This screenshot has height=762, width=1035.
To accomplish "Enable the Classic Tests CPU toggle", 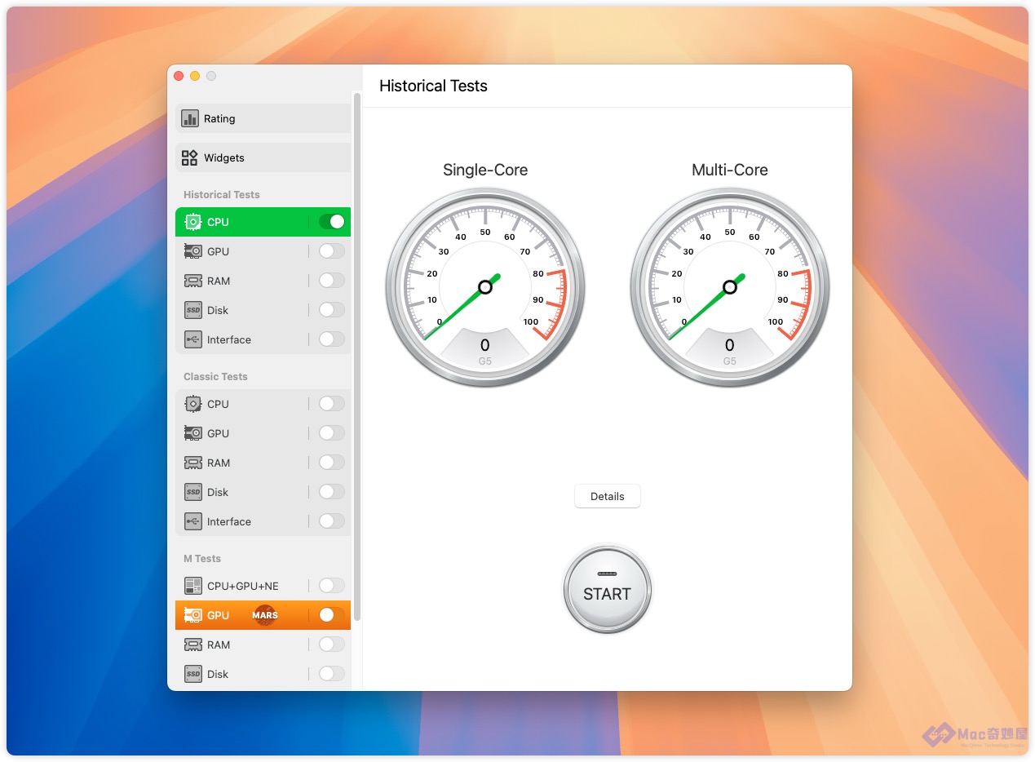I will [332, 404].
